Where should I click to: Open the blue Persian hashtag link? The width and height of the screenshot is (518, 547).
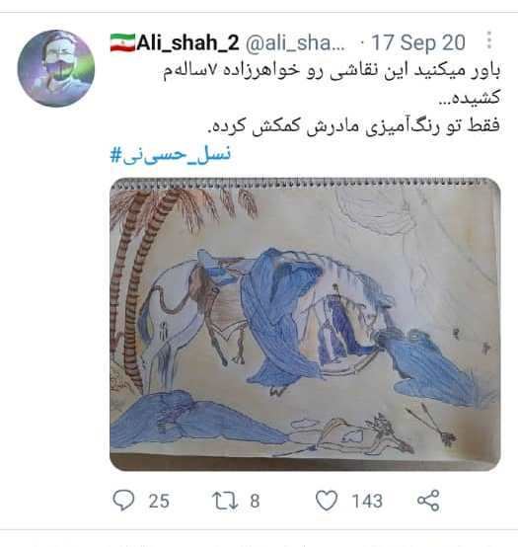tap(171, 155)
